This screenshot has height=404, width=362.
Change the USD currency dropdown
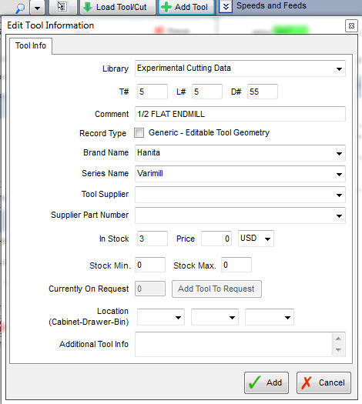[x=256, y=239]
